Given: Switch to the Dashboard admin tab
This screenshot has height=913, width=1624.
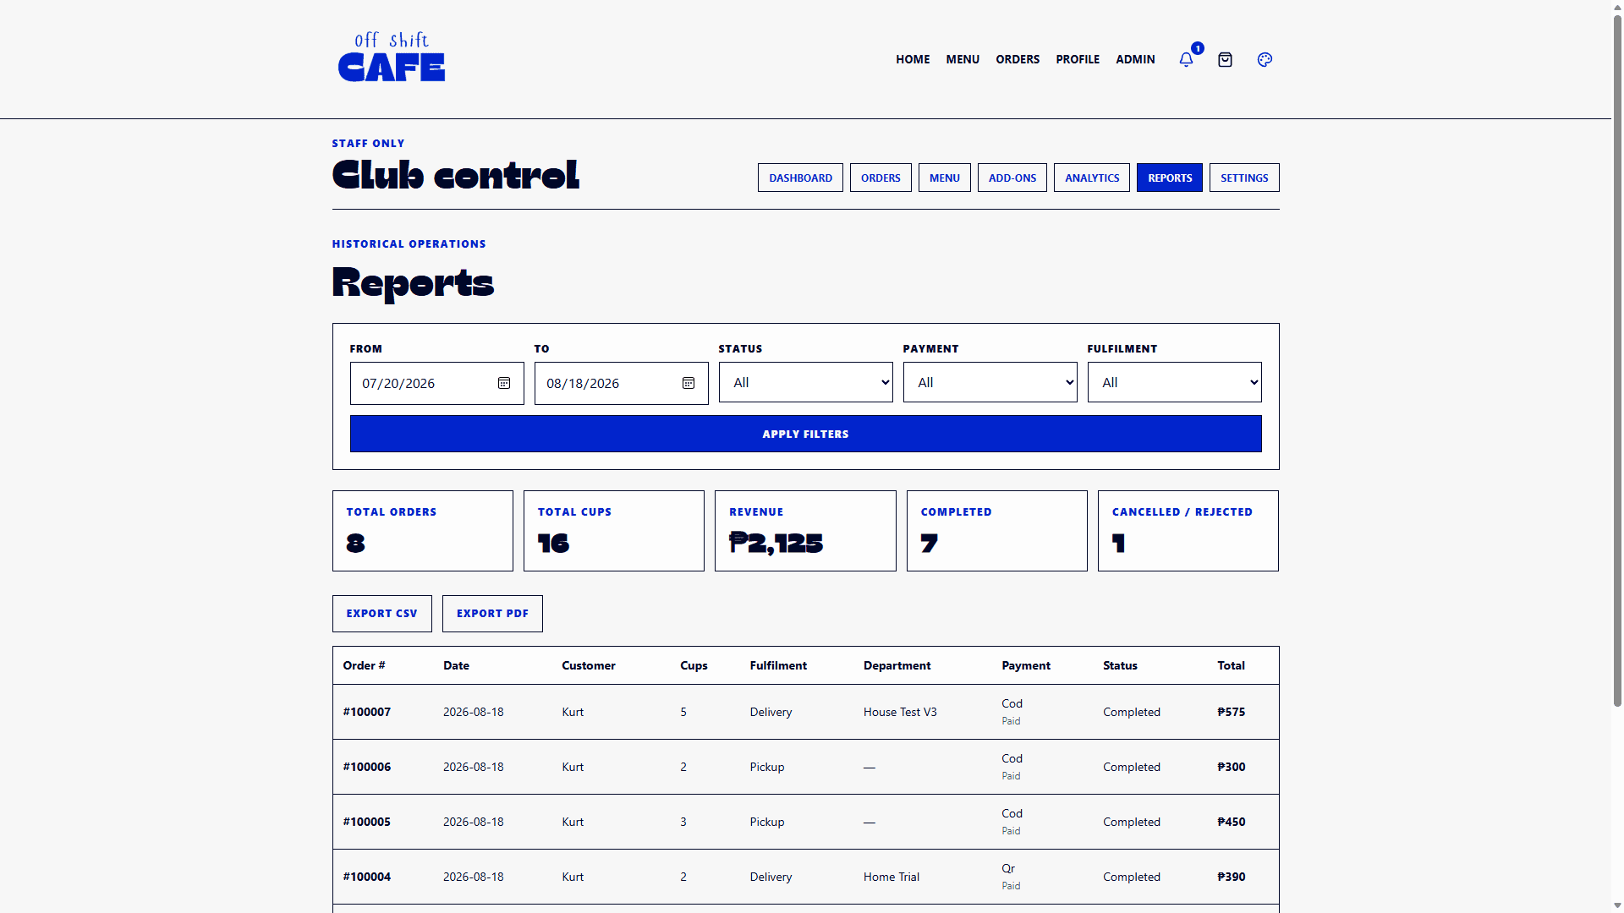Looking at the screenshot, I should 800,178.
